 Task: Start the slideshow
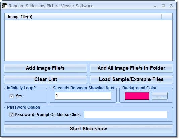pyautogui.click(x=88, y=129)
